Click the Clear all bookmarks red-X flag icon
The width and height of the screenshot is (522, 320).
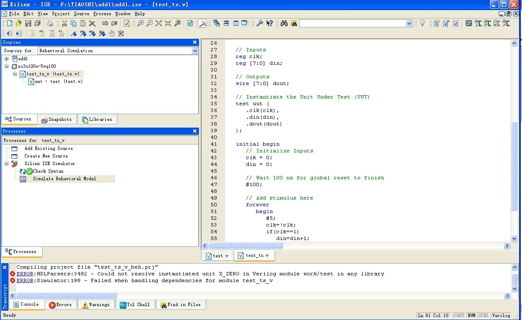tap(102, 34)
